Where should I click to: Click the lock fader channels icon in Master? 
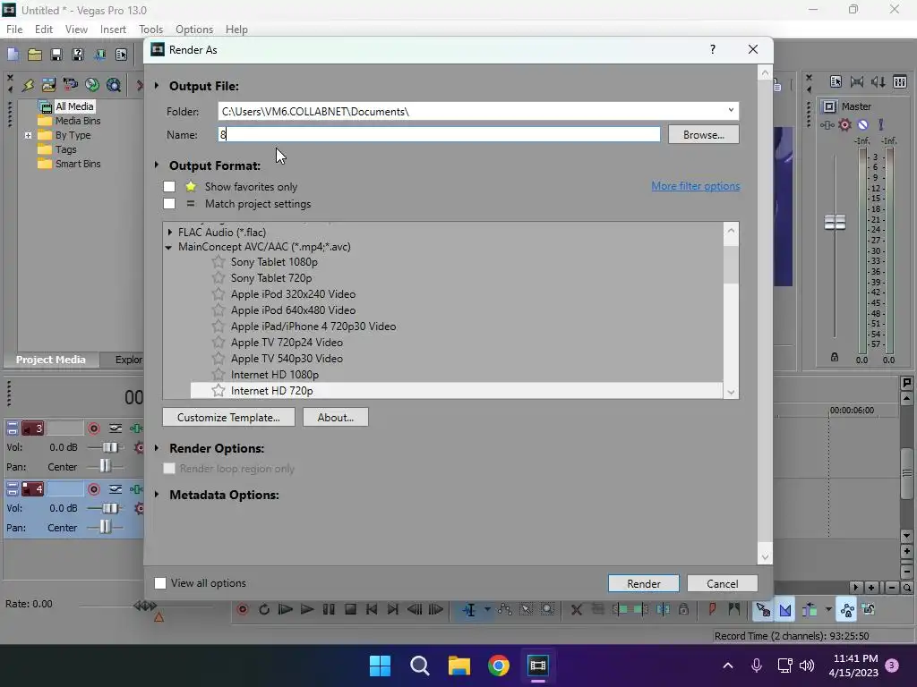coord(835,357)
